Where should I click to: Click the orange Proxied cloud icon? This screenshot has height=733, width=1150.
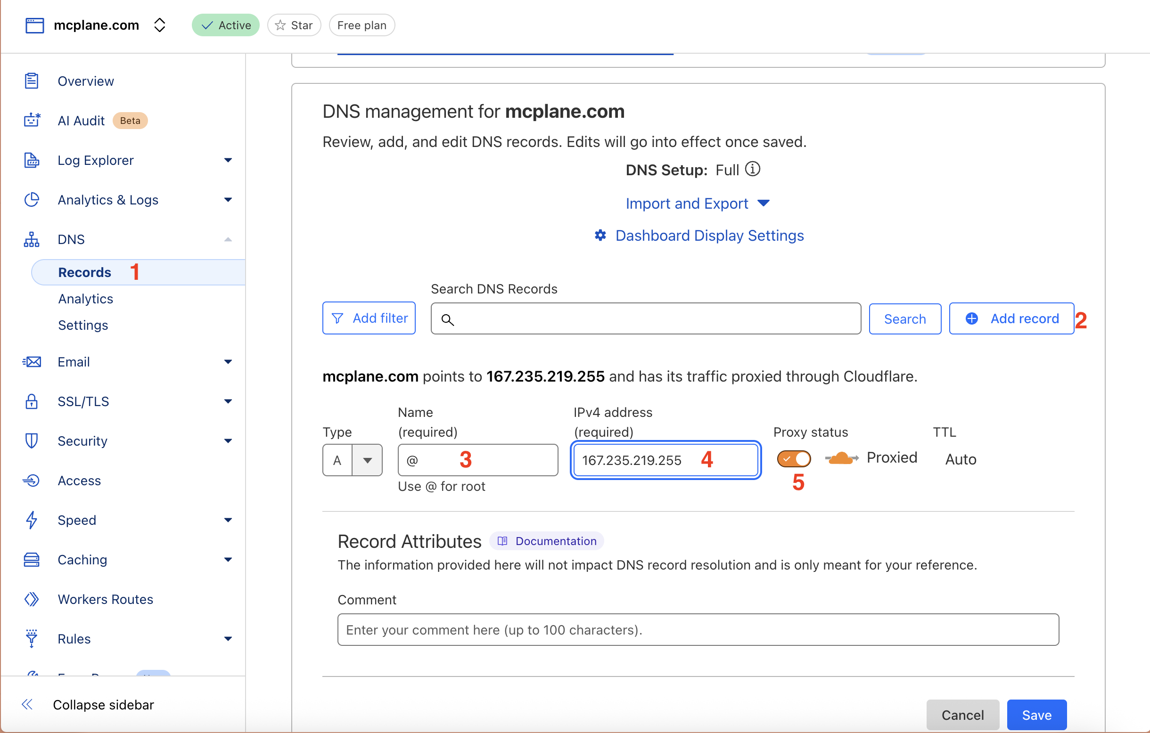841,458
